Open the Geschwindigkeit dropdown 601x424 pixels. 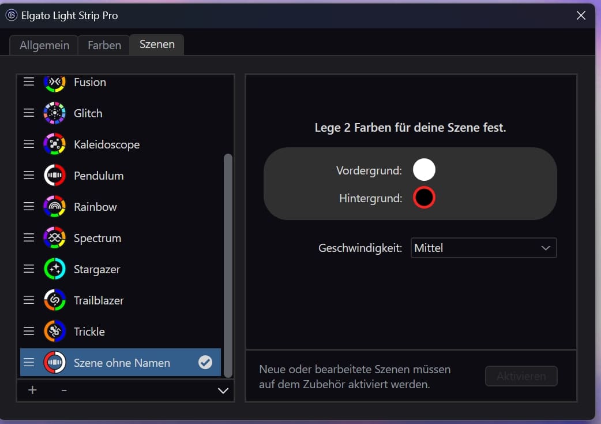point(483,248)
